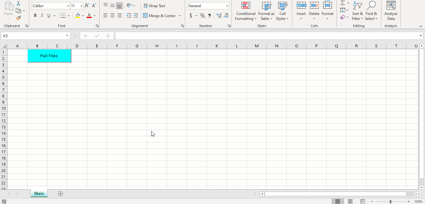Select the Main sheet tab
The height and width of the screenshot is (204, 425).
click(x=39, y=193)
